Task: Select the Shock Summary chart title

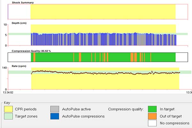Action: pyautogui.click(x=23, y=3)
